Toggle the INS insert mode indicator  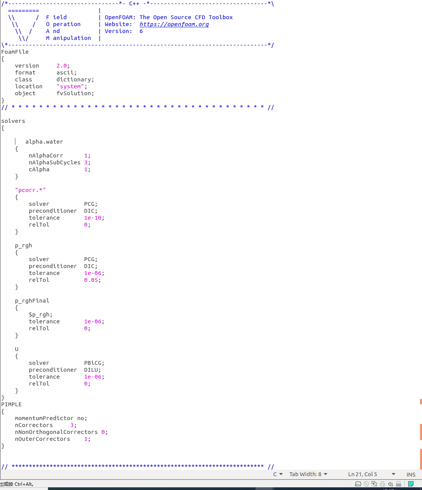[411, 475]
